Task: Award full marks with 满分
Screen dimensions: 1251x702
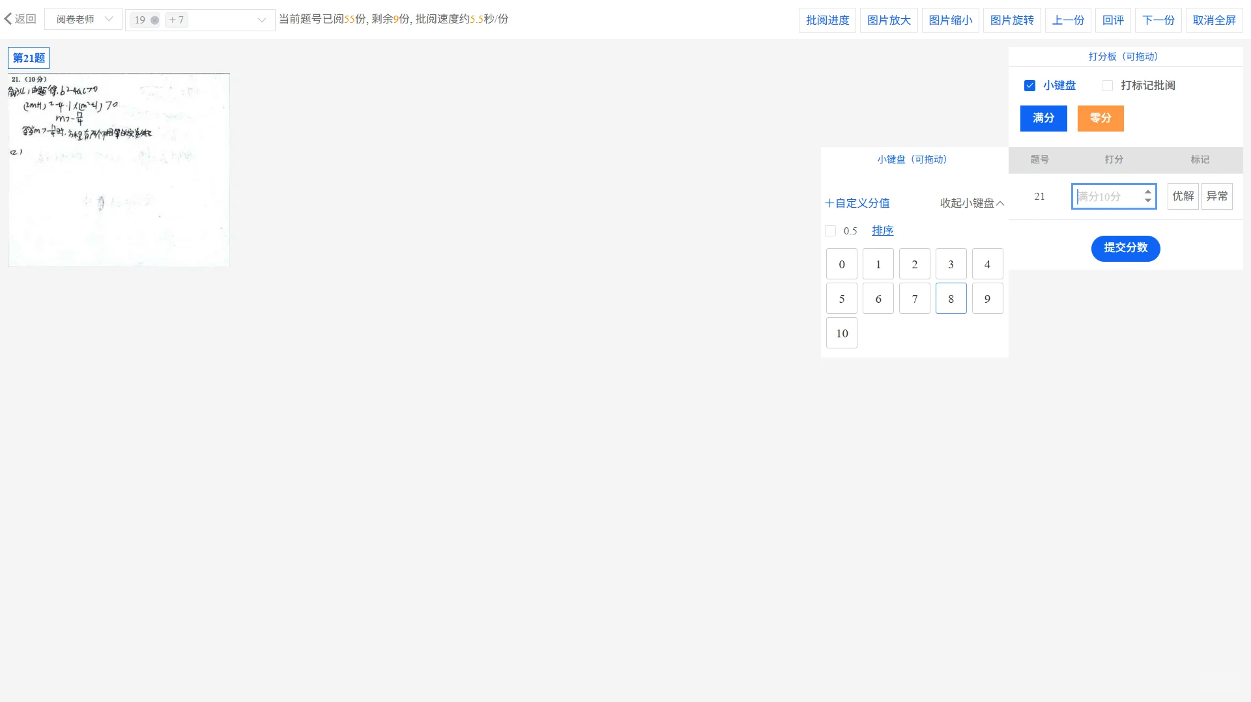Action: (x=1043, y=118)
